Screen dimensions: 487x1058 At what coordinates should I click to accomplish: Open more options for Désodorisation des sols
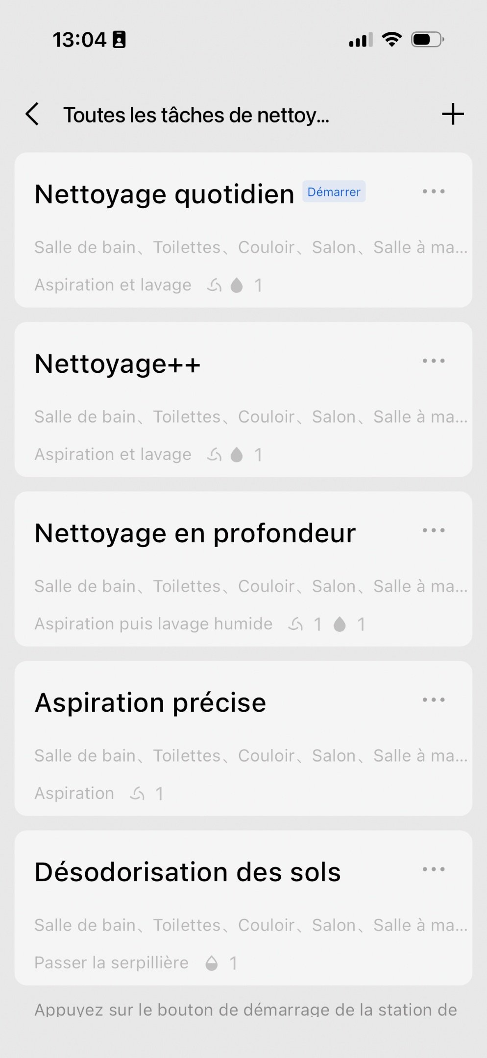[x=434, y=869]
